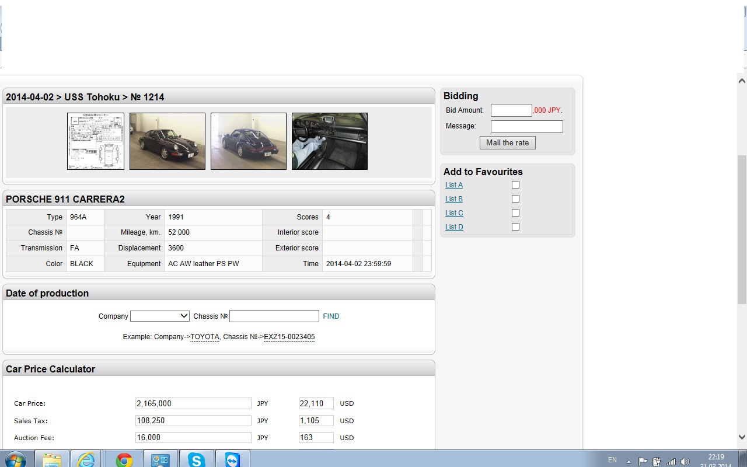Launch Internet Explorer from the taskbar

(x=86, y=459)
